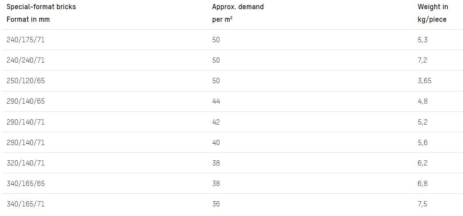Click the weight value 5,3
This screenshot has height=216, width=463.
[x=422, y=40]
